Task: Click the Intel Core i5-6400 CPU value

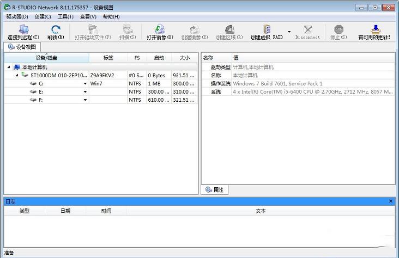Action: click(x=313, y=91)
